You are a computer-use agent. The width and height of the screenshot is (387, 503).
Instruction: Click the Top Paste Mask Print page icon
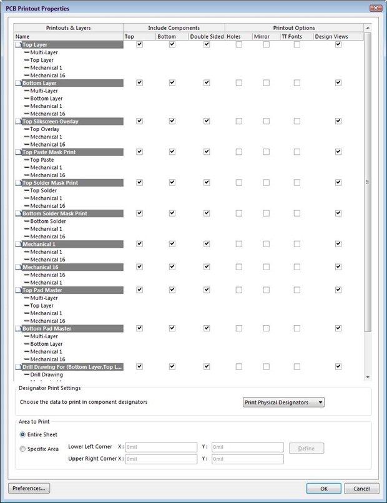click(18, 152)
